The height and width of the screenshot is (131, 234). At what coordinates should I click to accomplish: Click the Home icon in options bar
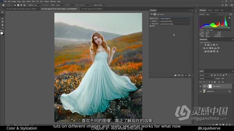3,5
